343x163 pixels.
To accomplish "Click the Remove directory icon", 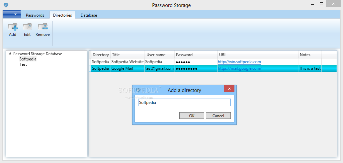I will [x=43, y=27].
